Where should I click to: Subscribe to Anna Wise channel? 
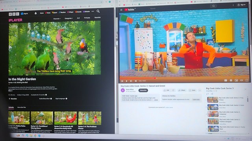[x=143, y=90]
